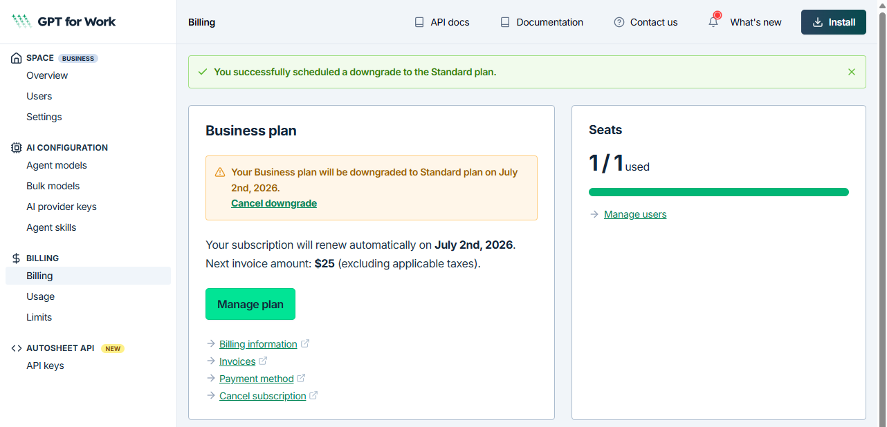Click the Business plan heading
887x427 pixels.
251,131
